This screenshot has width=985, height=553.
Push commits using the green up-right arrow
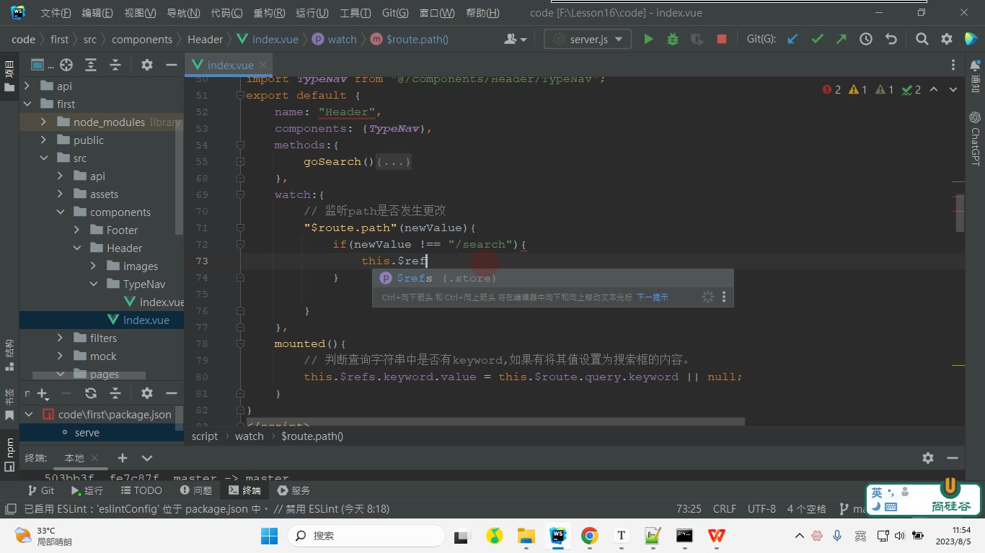842,40
